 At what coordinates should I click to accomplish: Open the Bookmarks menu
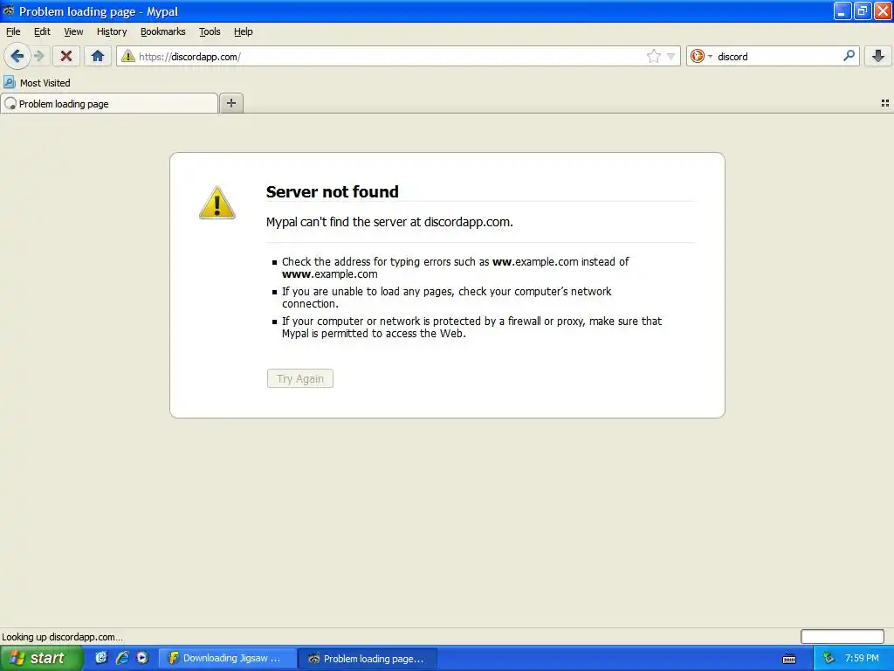[163, 31]
